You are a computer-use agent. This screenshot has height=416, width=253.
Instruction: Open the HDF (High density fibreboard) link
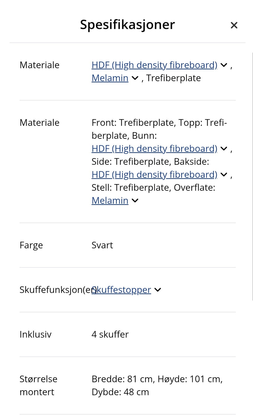coord(154,65)
